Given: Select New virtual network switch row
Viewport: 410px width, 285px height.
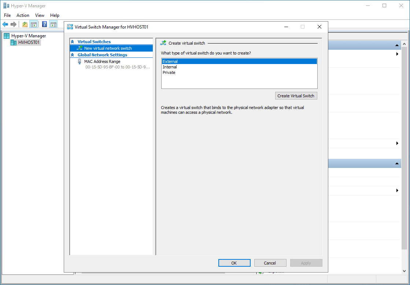Looking at the screenshot, I should [x=111, y=48].
